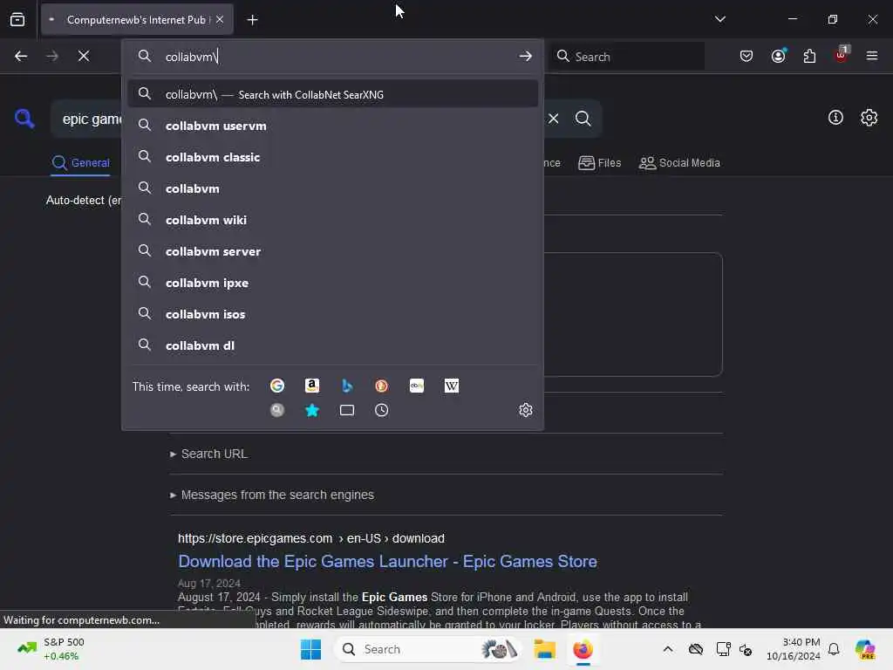
Task: Go back to the previous page
Action: tap(21, 56)
